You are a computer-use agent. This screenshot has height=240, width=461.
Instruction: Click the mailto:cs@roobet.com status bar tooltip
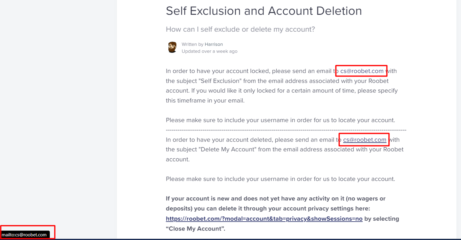click(x=24, y=235)
